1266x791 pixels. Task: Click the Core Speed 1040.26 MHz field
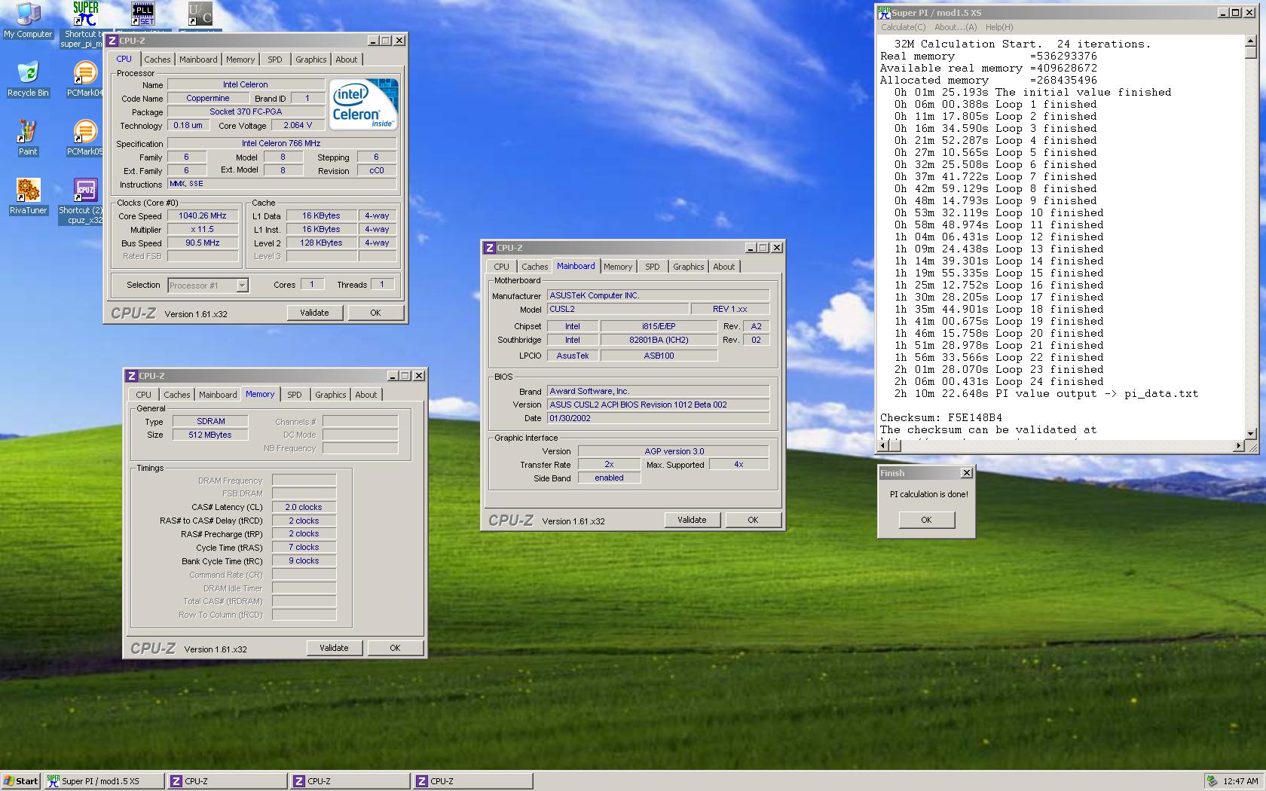tap(203, 216)
